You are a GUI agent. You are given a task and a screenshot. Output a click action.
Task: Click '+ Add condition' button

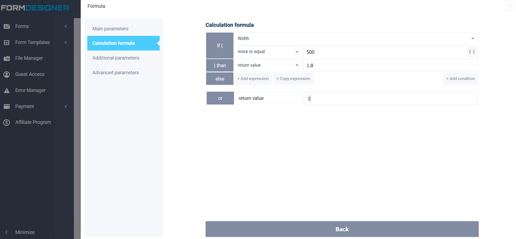click(460, 79)
